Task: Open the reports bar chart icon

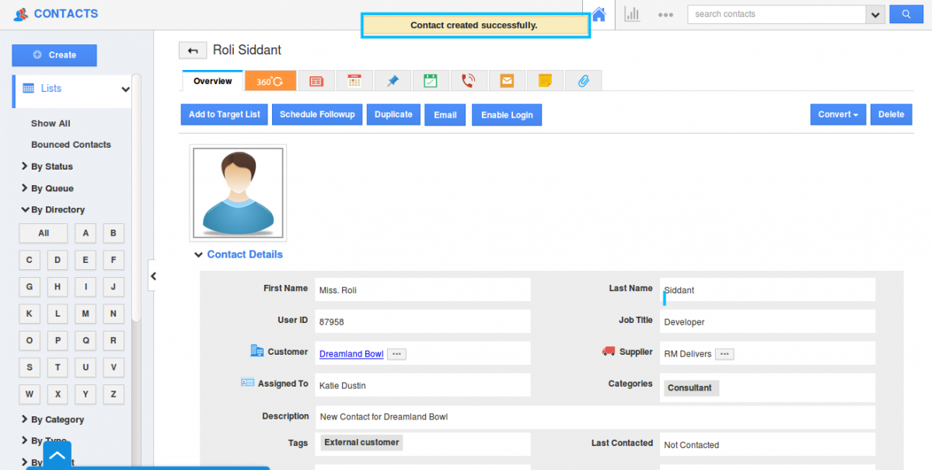Action: point(632,14)
